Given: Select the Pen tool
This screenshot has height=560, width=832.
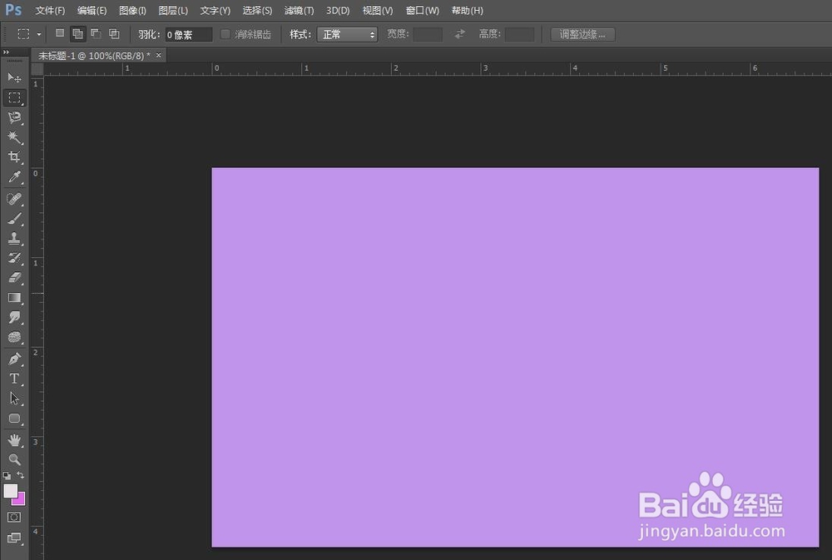Looking at the screenshot, I should [x=14, y=359].
